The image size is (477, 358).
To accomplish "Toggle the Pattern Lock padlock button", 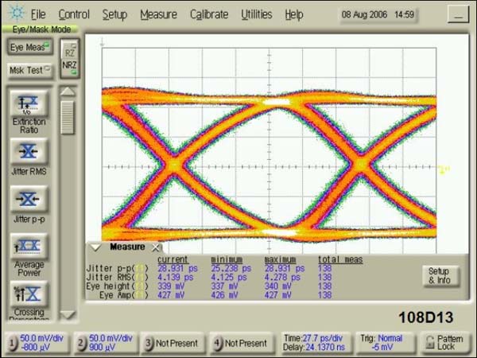I will tap(443, 343).
